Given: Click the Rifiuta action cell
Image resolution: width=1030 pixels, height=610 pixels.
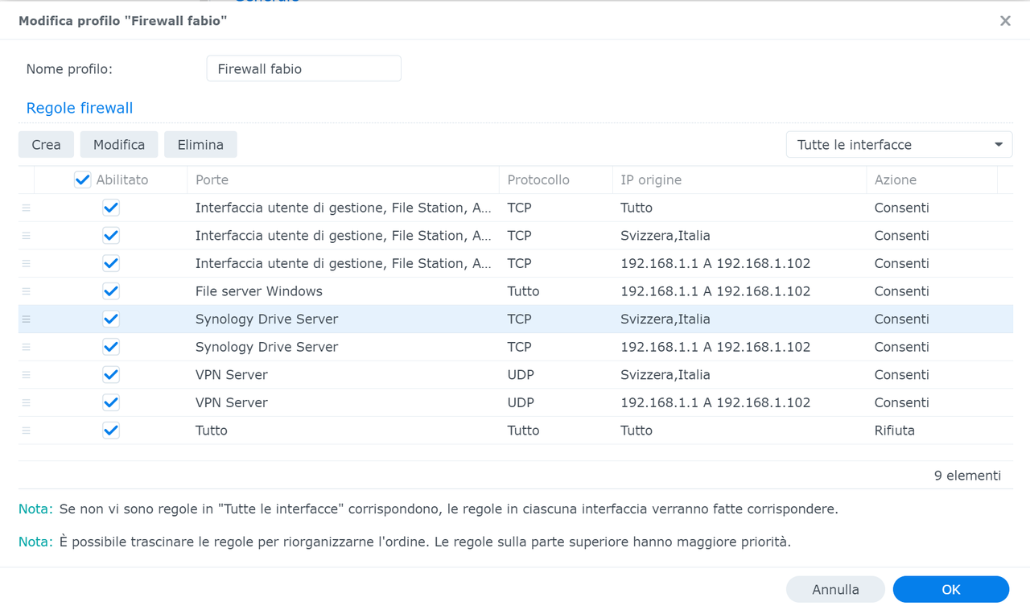Looking at the screenshot, I should click(x=895, y=431).
